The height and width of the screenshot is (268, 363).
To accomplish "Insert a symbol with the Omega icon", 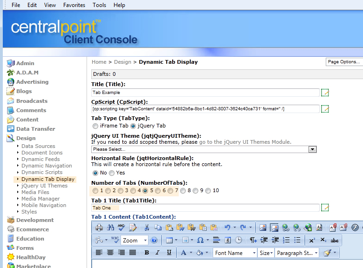I will [200, 240].
